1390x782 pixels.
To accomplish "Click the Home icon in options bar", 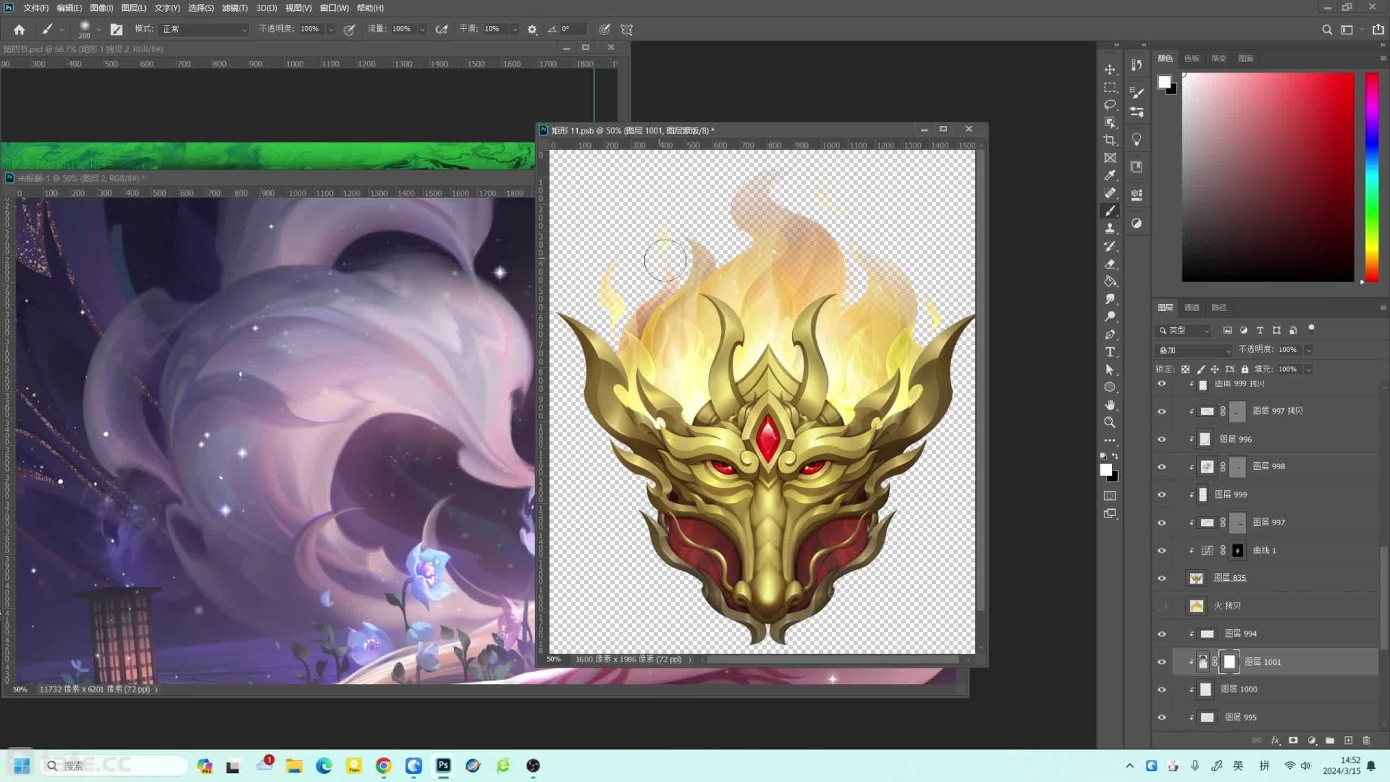I will (x=19, y=29).
